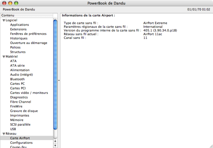
Task: Open Bluetooth hardware info
Action: [x=17, y=79]
